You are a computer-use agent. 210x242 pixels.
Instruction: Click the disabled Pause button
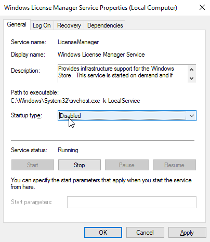pos(127,165)
